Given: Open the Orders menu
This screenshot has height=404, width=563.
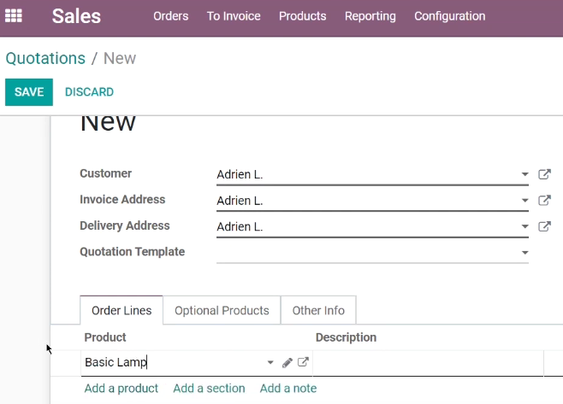Looking at the screenshot, I should [171, 16].
